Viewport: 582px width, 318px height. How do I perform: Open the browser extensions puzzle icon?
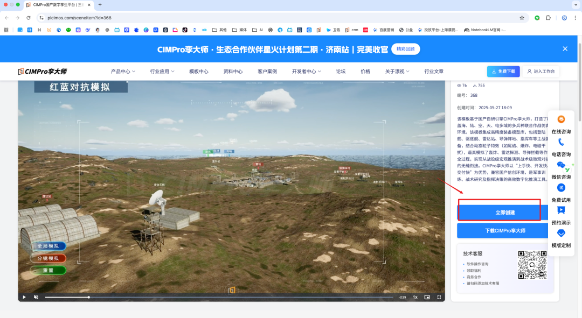pyautogui.click(x=548, y=18)
